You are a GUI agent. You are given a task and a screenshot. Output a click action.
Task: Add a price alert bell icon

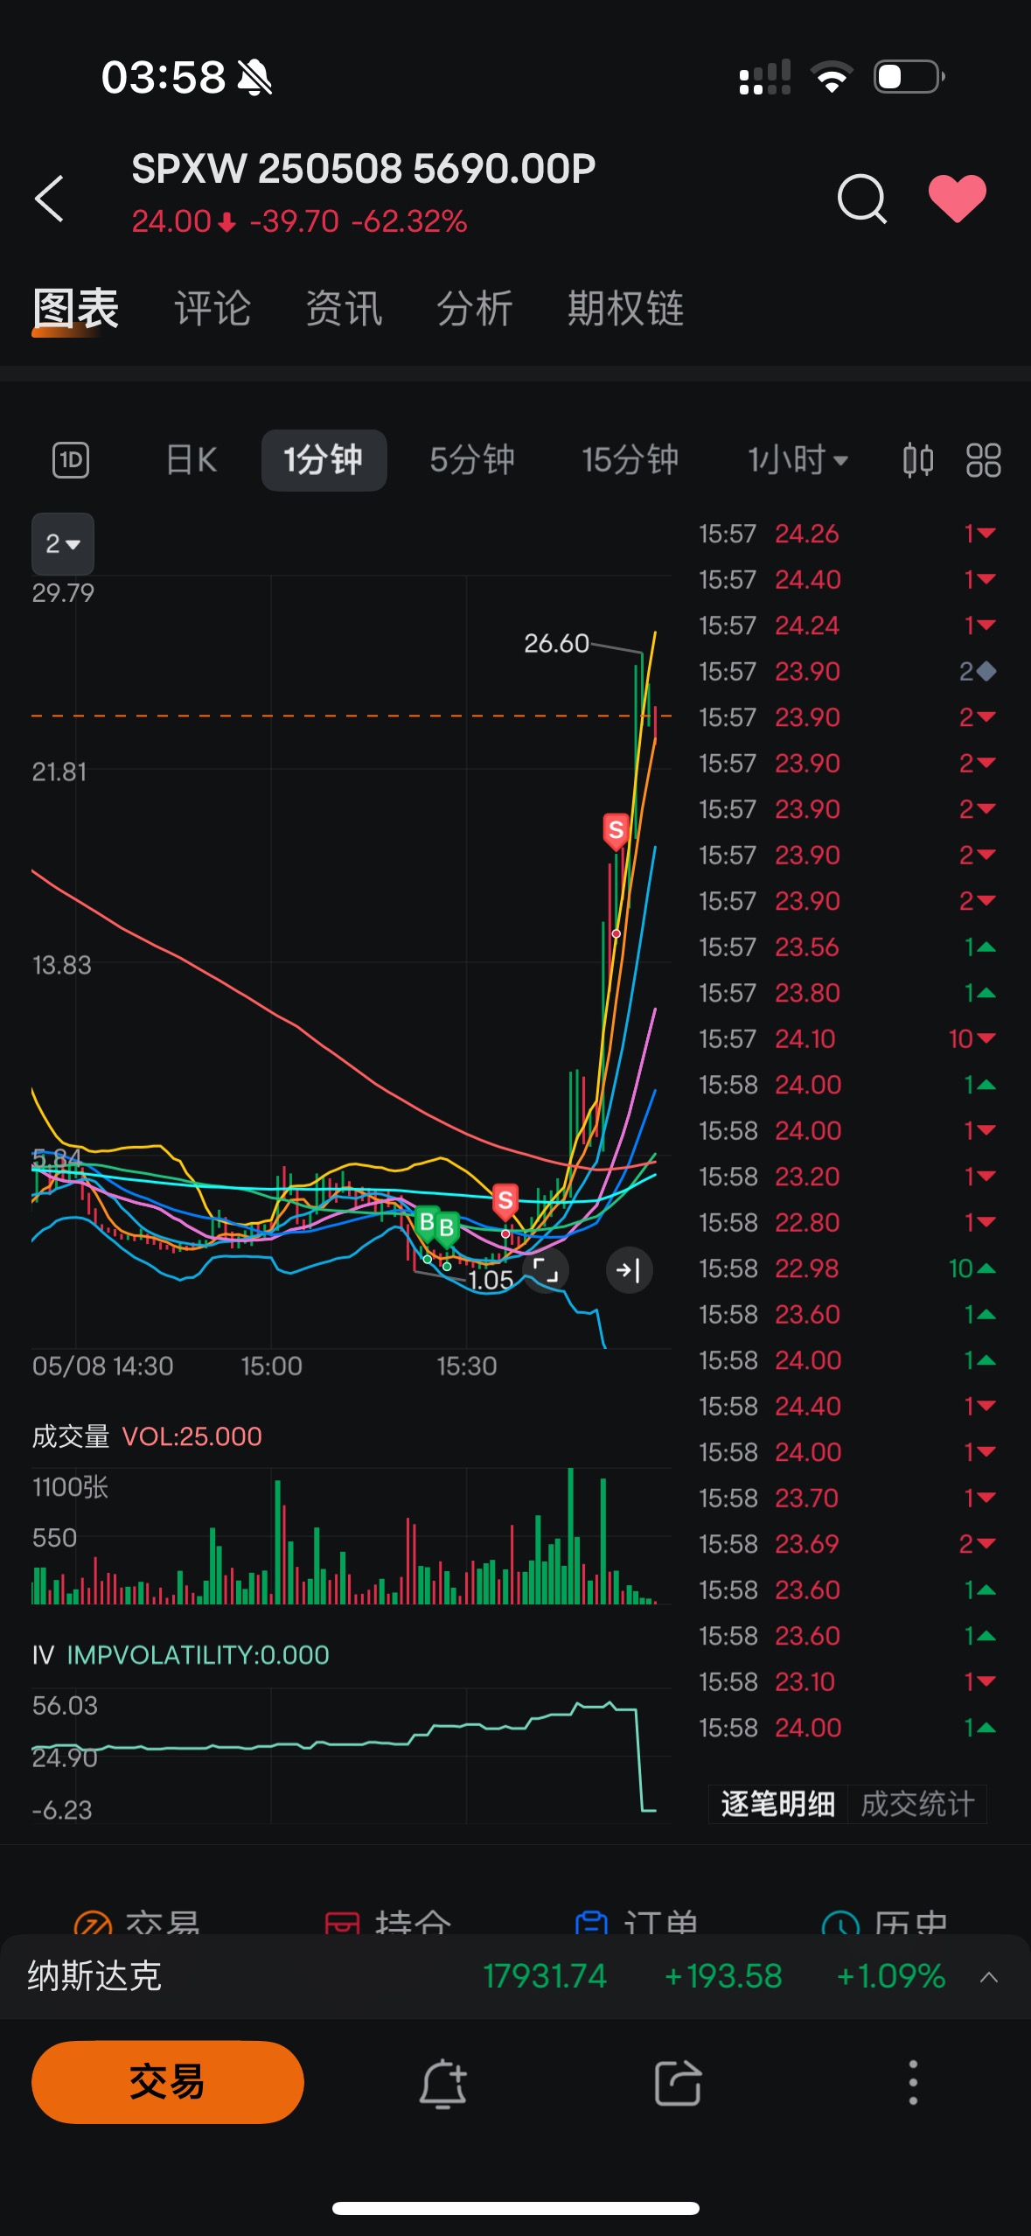443,2083
